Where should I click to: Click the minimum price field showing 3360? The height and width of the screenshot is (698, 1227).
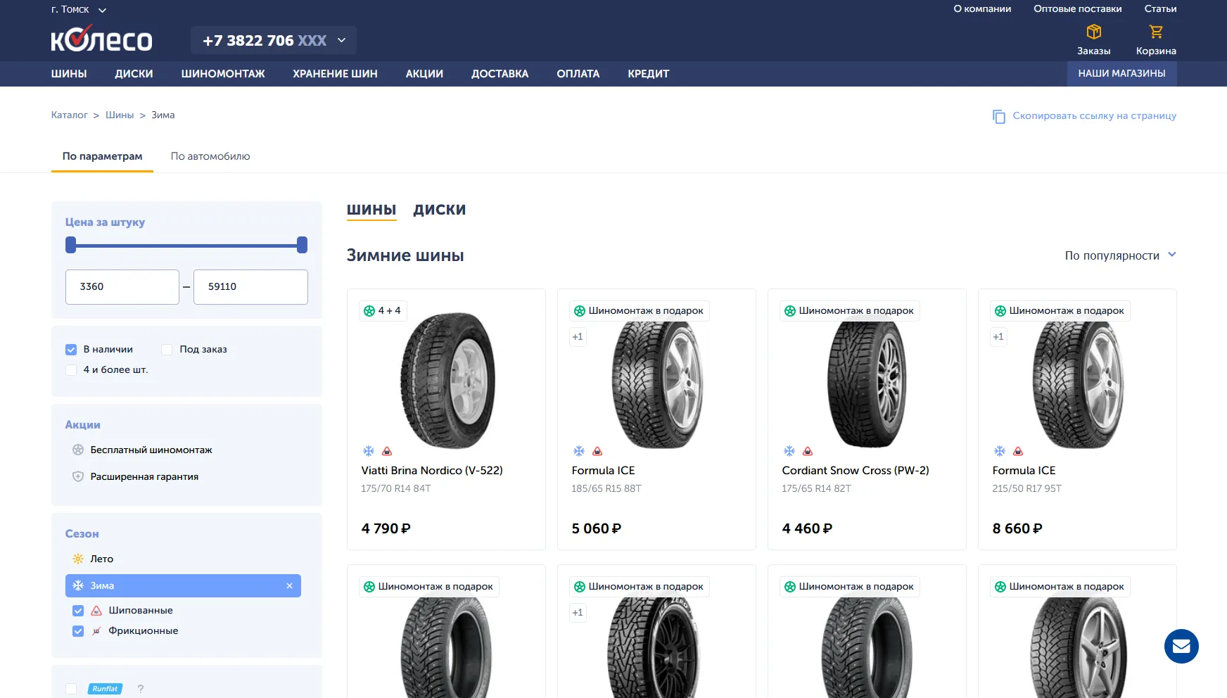(x=122, y=287)
